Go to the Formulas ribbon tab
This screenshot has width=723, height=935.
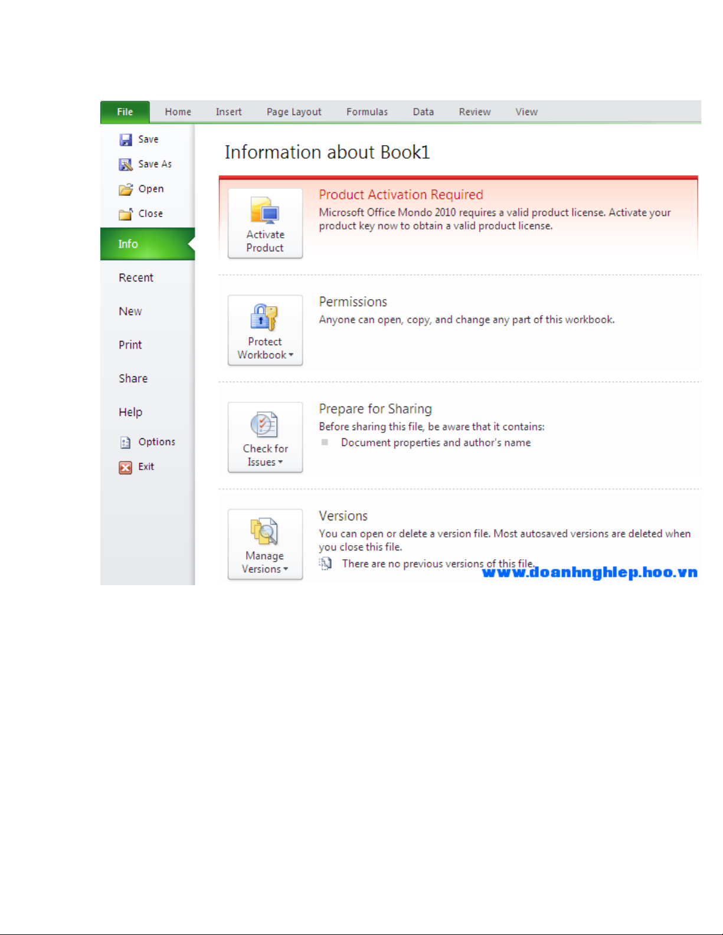(367, 112)
